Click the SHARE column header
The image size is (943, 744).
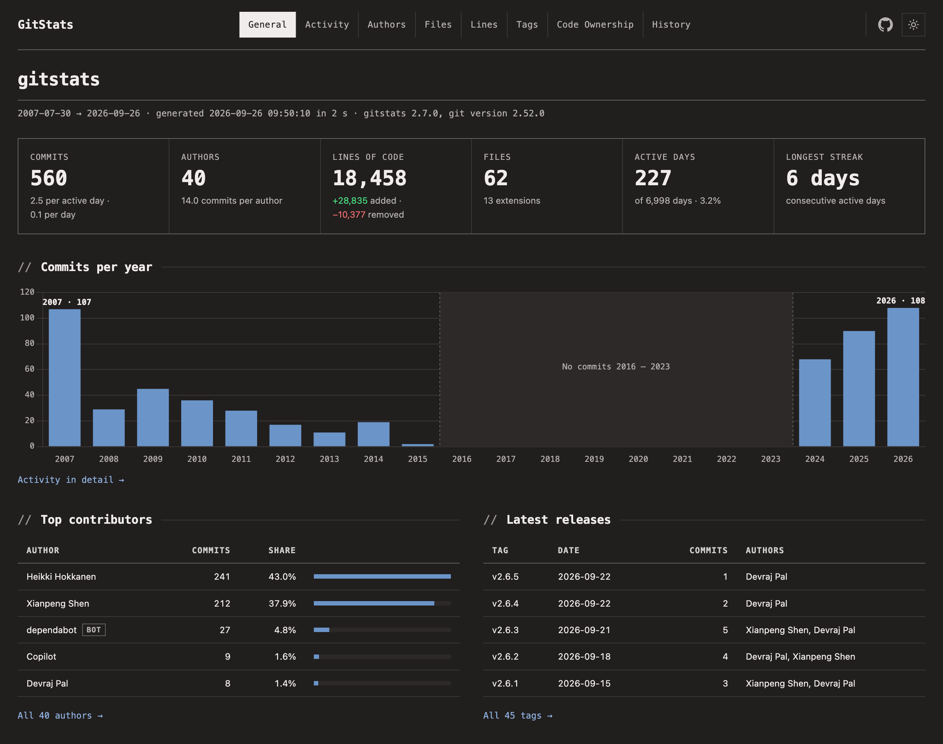tap(282, 550)
